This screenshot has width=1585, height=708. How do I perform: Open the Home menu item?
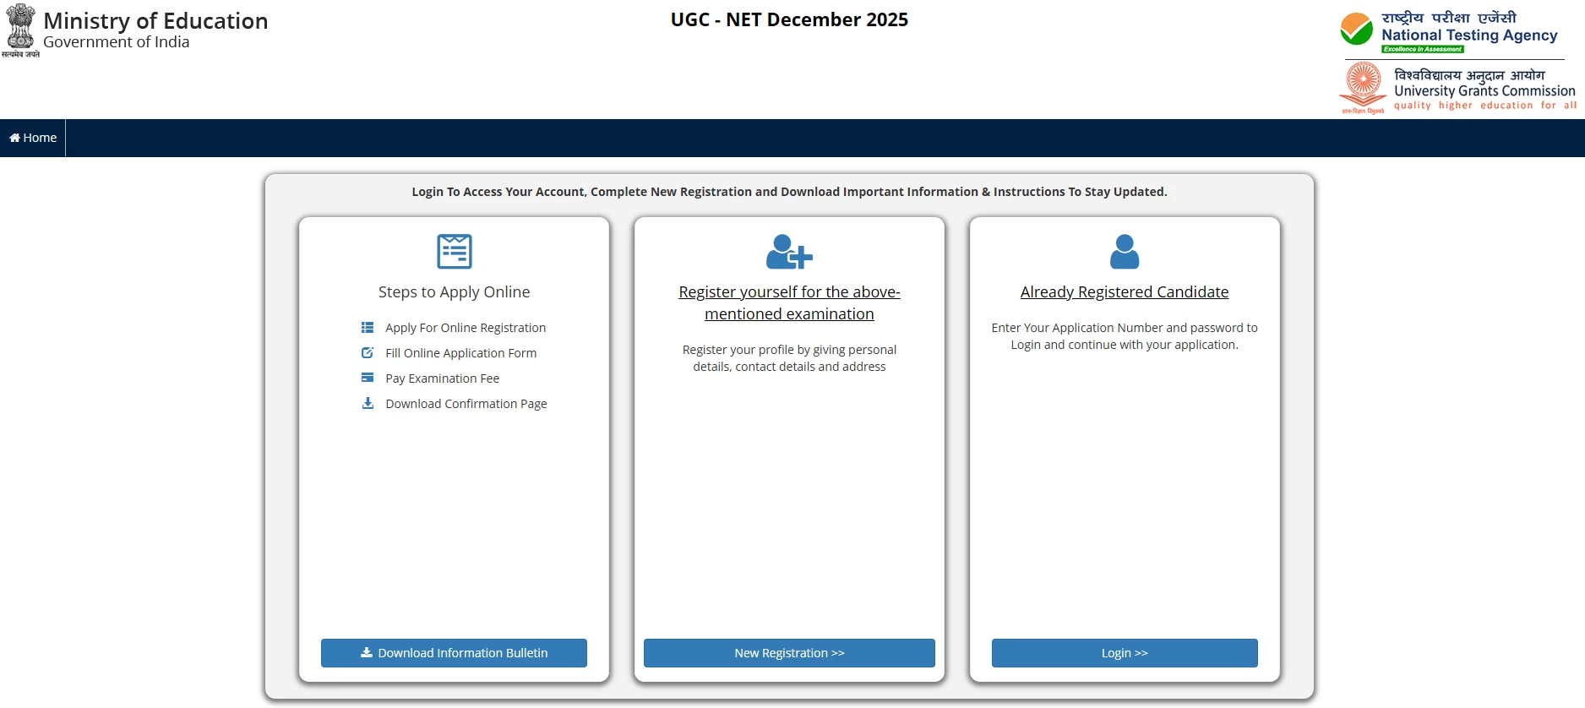click(33, 138)
